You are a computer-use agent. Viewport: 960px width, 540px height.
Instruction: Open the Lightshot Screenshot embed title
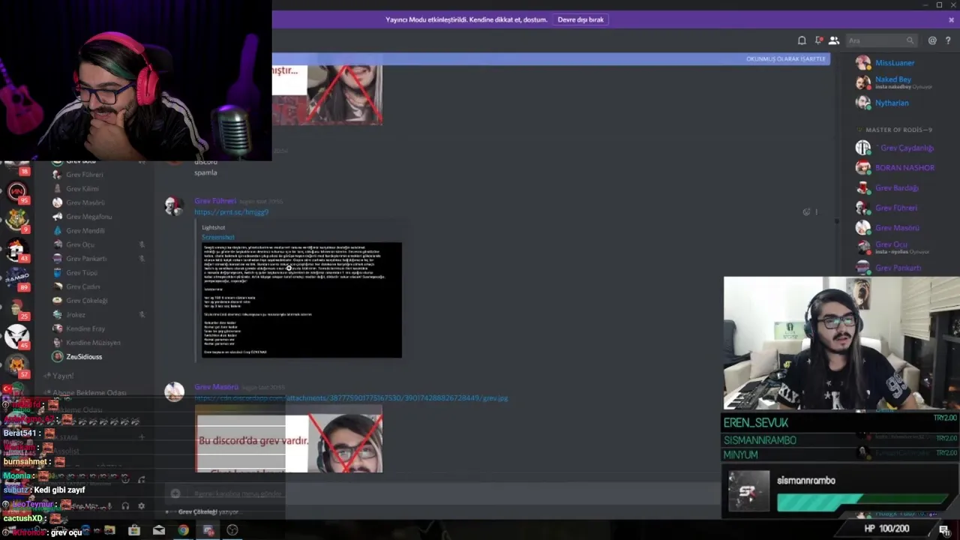(x=217, y=237)
